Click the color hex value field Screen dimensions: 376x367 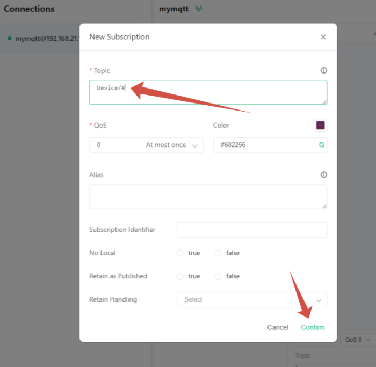point(263,145)
